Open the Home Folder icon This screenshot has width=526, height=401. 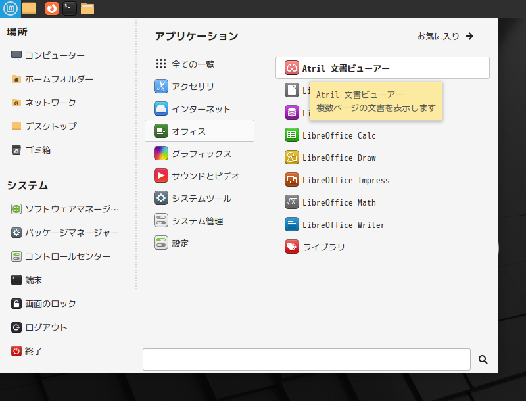tap(16, 79)
